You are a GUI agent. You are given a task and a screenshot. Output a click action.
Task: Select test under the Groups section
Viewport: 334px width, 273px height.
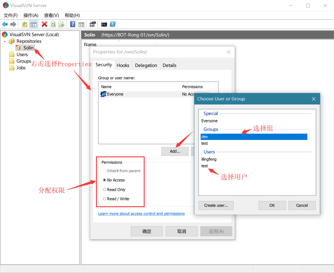pos(204,143)
